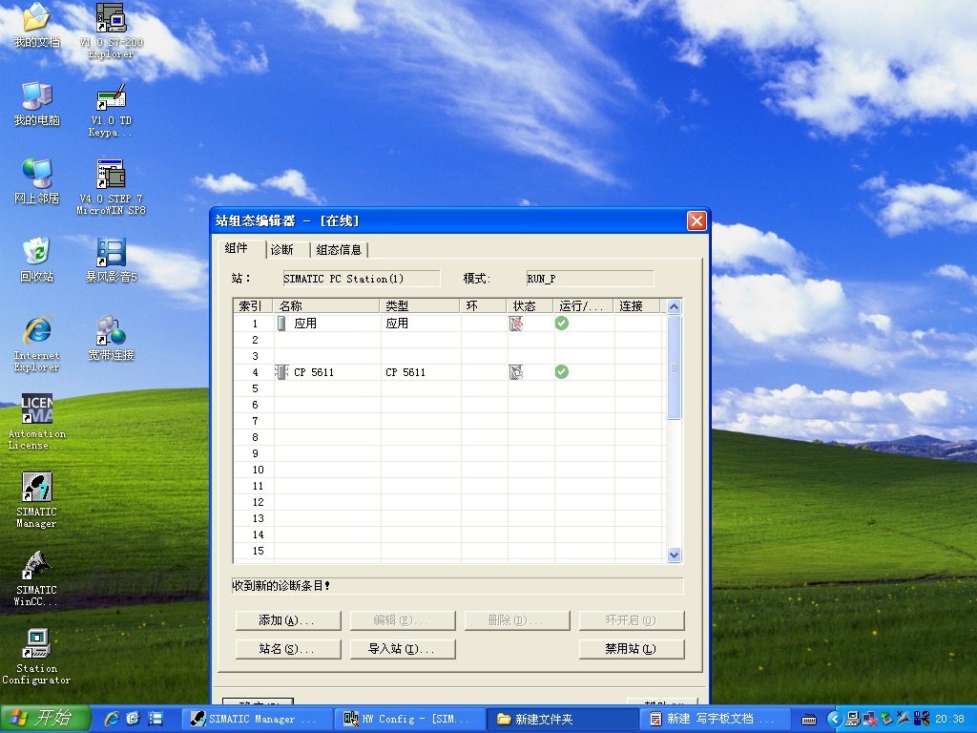The height and width of the screenshot is (733, 977).
Task: Click the 类型 column header
Action: 420,306
